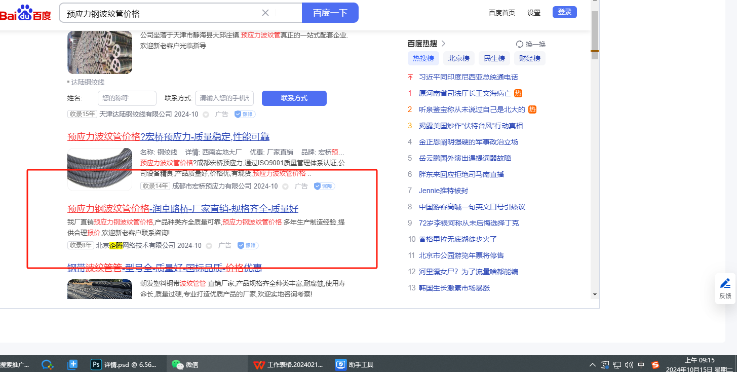Switch to the 北京榜 tab
Screen dimensions: 737x372
458,58
